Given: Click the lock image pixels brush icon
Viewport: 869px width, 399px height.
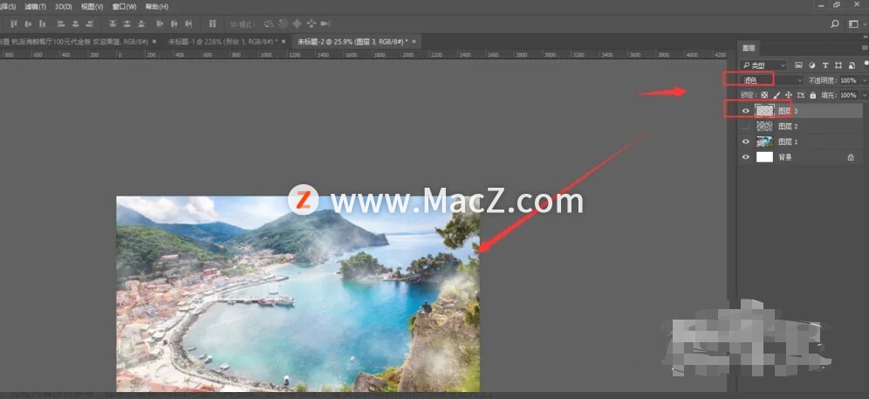Looking at the screenshot, I should point(777,95).
